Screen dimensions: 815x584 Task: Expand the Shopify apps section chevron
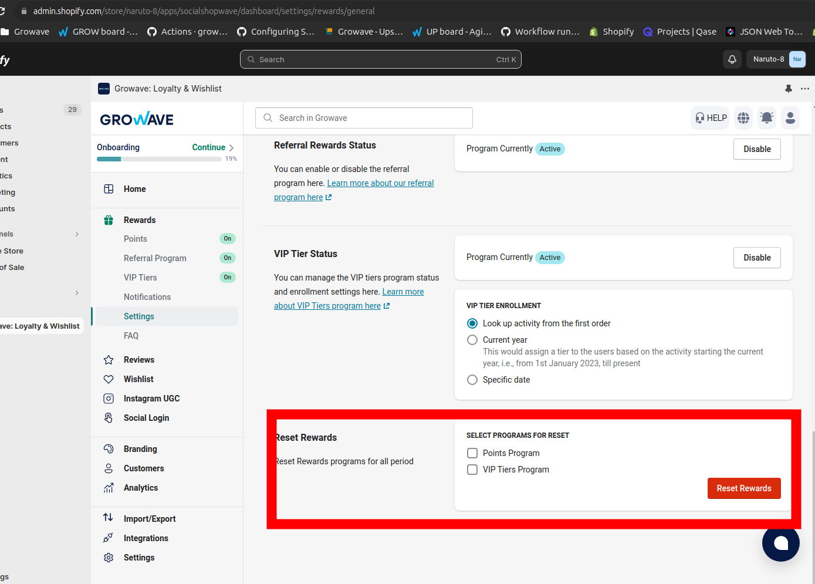tap(77, 293)
